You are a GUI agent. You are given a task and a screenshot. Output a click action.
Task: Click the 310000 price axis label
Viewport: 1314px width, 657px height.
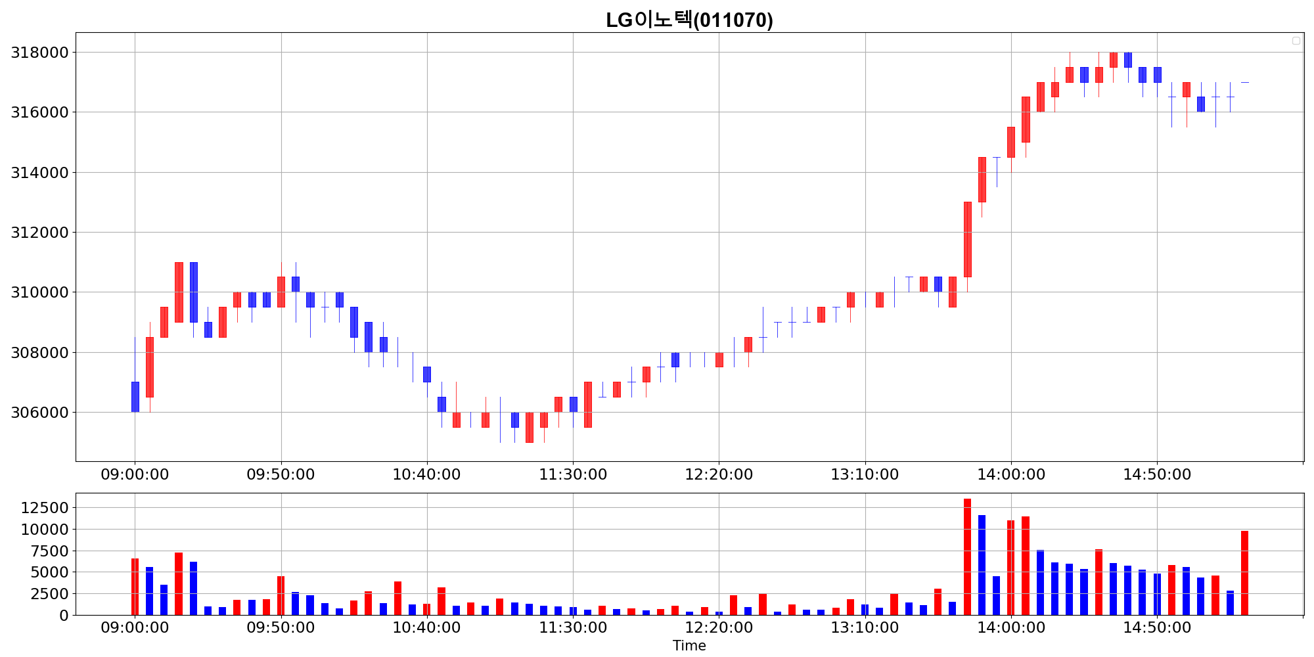click(x=39, y=292)
